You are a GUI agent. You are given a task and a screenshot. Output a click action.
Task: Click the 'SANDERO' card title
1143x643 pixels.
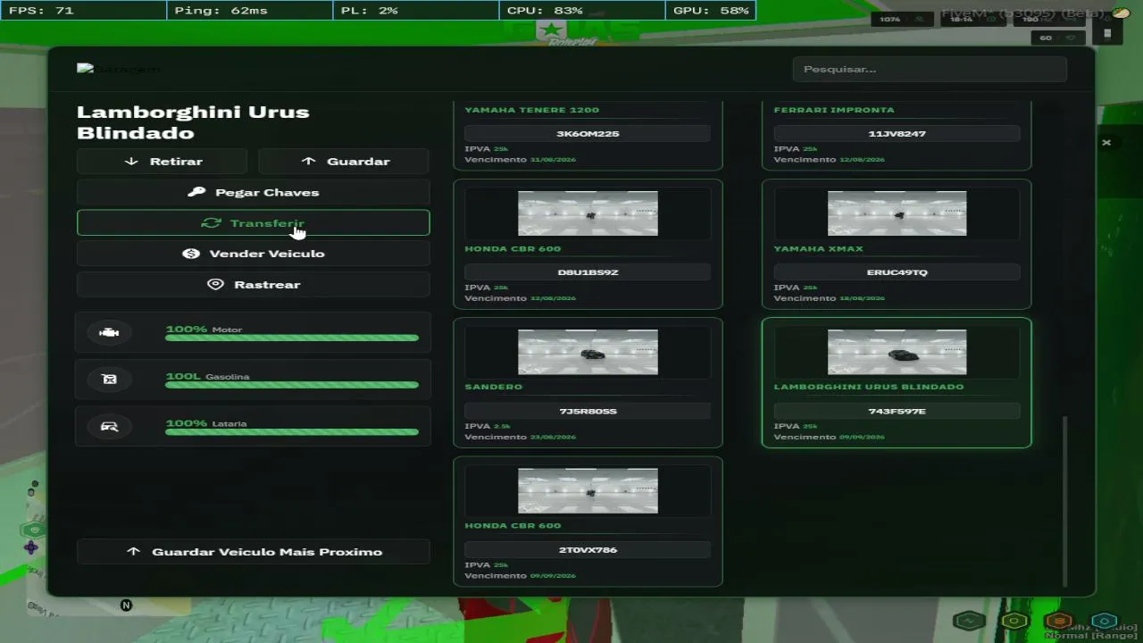click(x=494, y=387)
